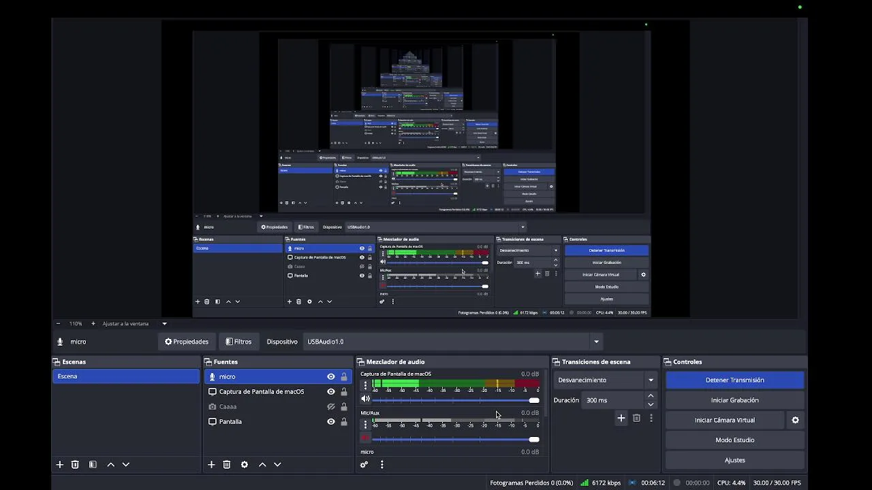Image resolution: width=872 pixels, height=490 pixels.
Task: Open virtual camera settings gear
Action: click(795, 421)
